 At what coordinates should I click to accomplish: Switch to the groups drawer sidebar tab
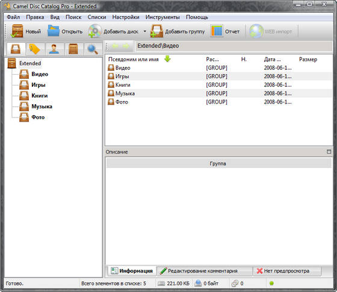click(x=16, y=49)
